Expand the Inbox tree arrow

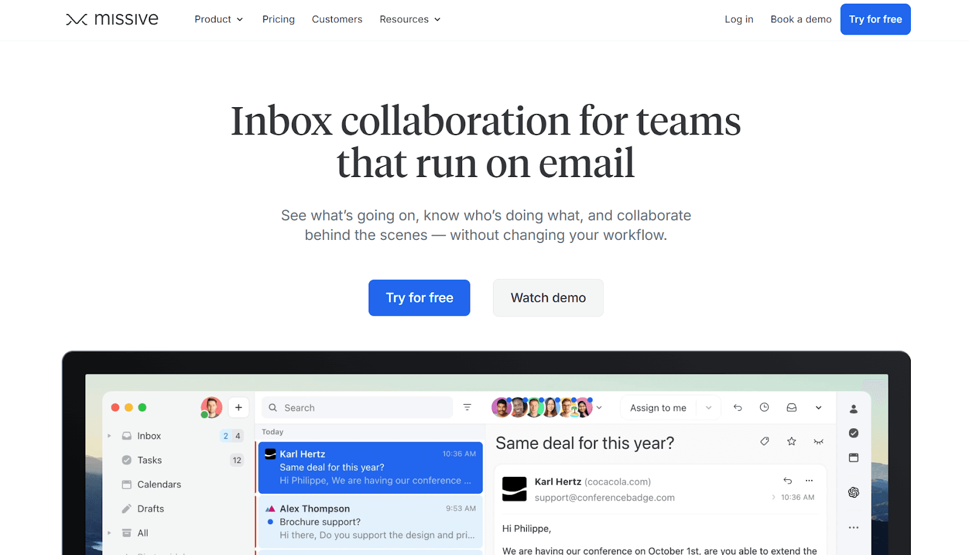(x=109, y=436)
